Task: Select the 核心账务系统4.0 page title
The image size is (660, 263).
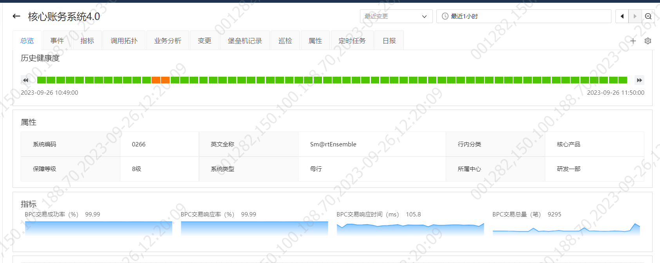Action: [64, 16]
